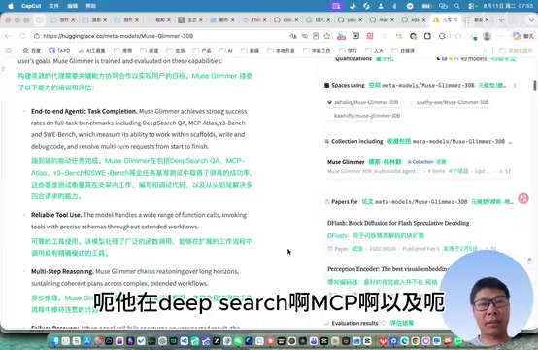
Task: Reload the page with the refresh icon
Action: (x=22, y=36)
